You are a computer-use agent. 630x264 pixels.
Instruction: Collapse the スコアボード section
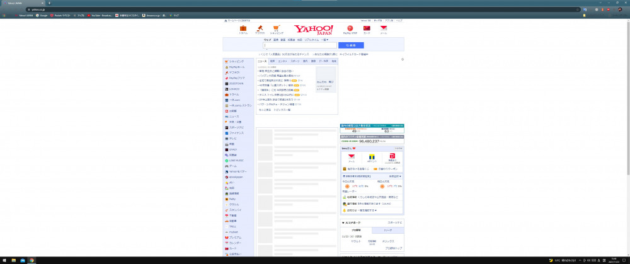tap(351, 223)
